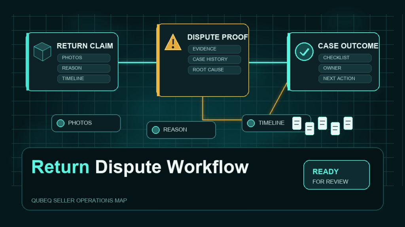Open the CASE HISTORY item
405x227 pixels.
pyautogui.click(x=214, y=60)
